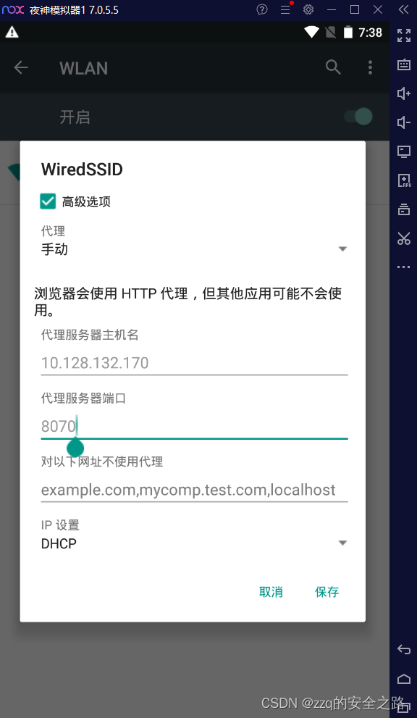Select the scissors screenshot tool
Screen dimensions: 417x718
(404, 238)
